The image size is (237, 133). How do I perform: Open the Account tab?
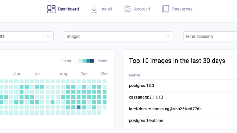point(142,9)
